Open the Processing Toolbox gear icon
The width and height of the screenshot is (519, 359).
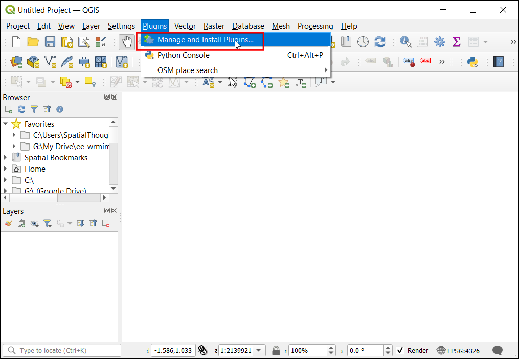point(440,42)
